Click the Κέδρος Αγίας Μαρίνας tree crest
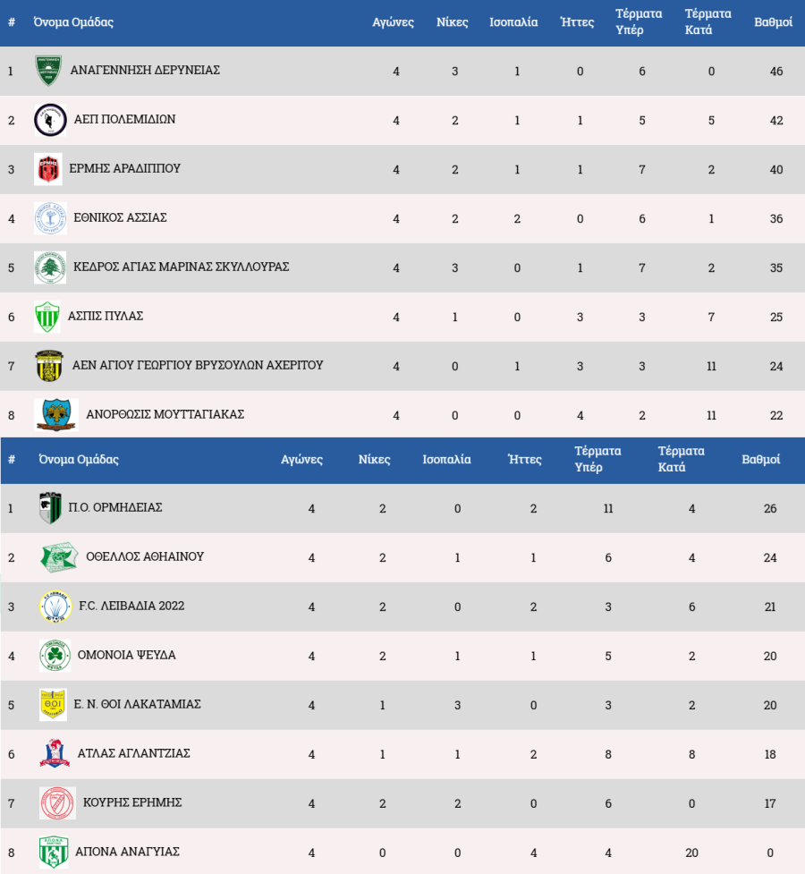The image size is (805, 874). pos(50,267)
